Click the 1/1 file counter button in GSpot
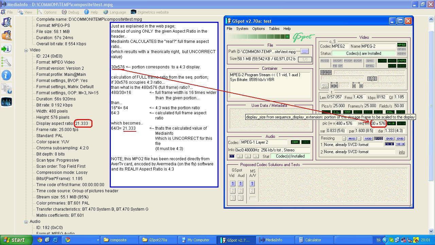 (305, 60)
